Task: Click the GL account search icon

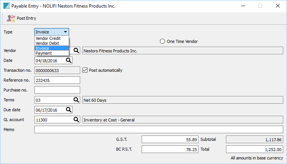Action: 76,120
